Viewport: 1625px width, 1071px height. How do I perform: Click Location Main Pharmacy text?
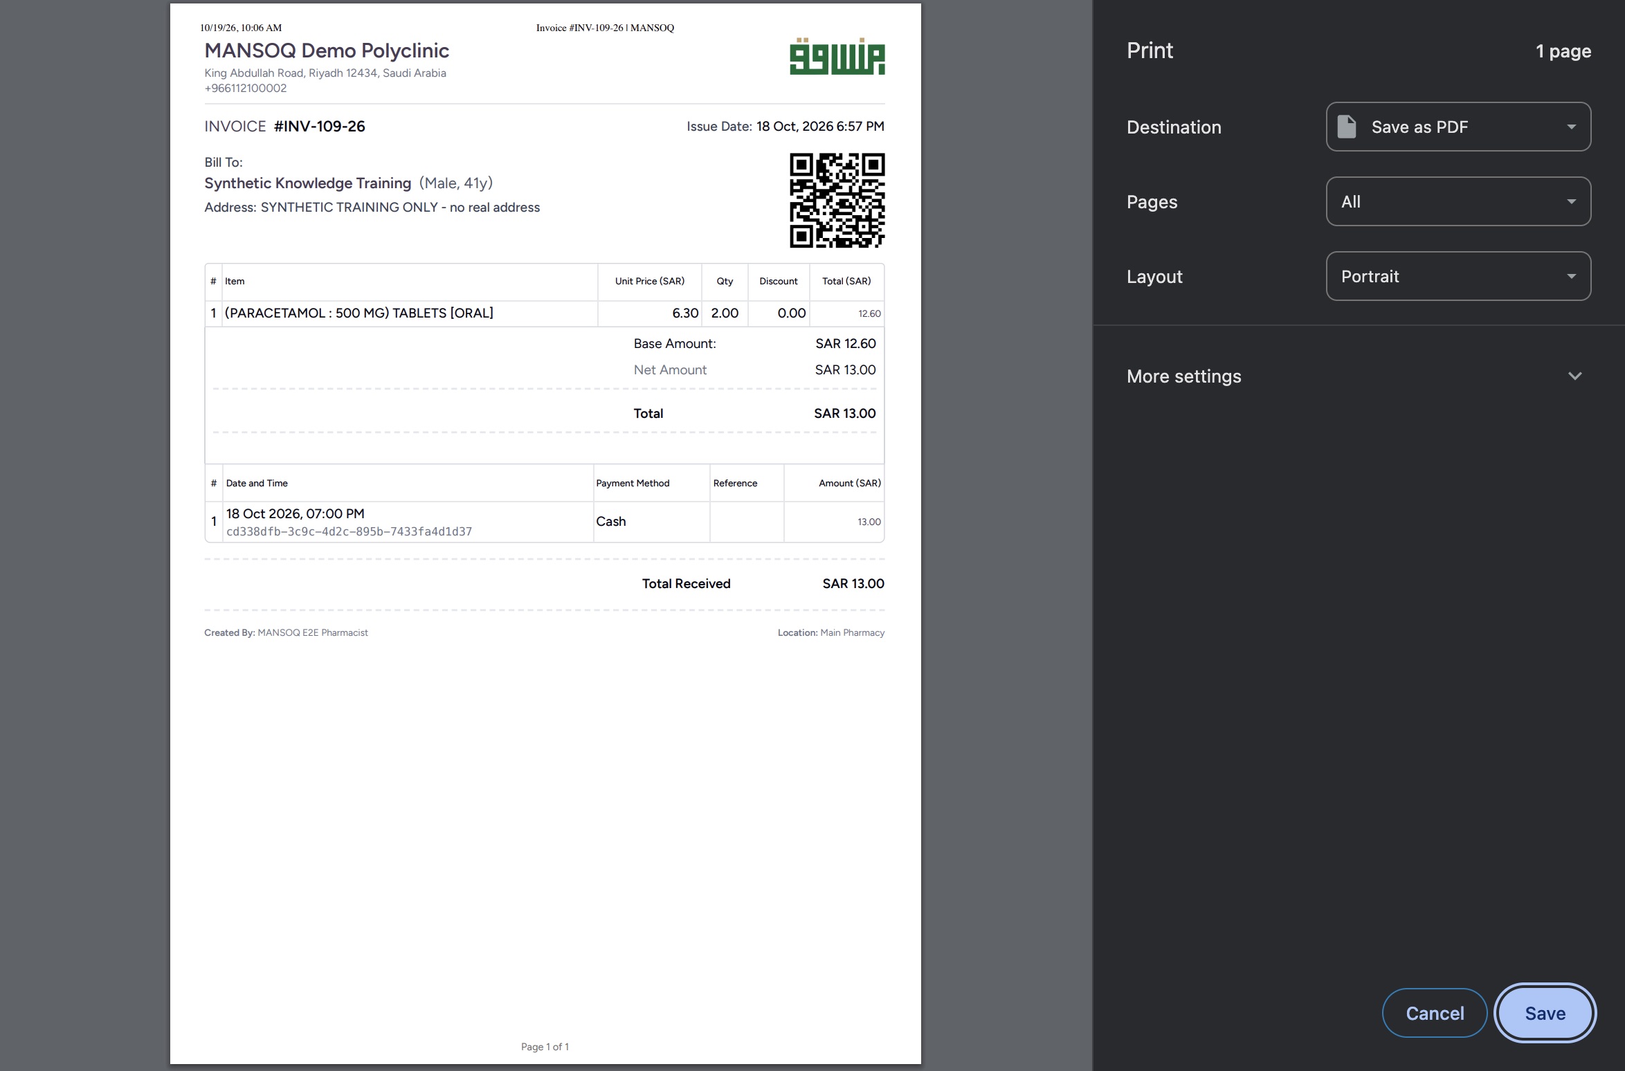click(x=830, y=633)
